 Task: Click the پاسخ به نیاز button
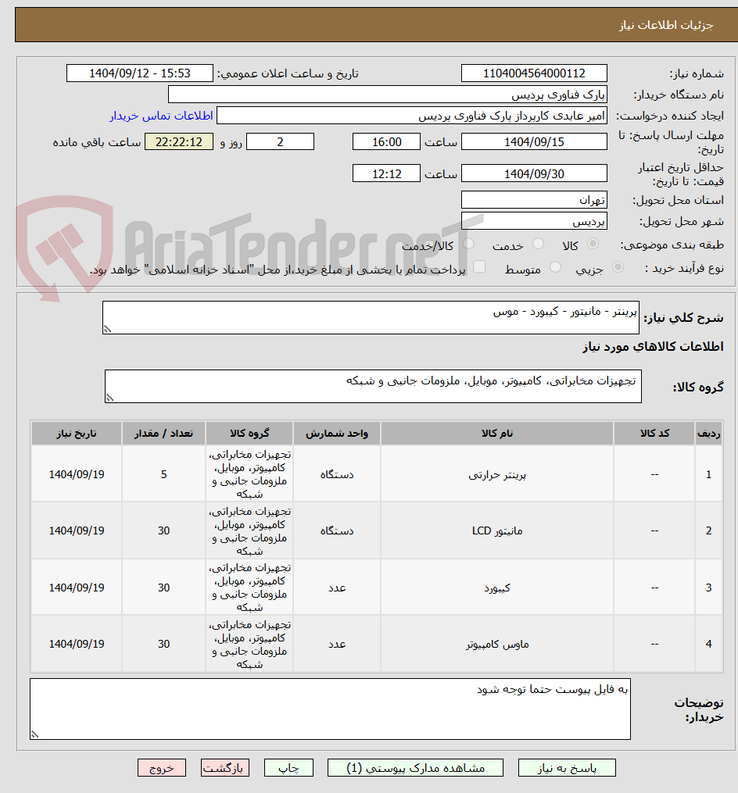[567, 768]
